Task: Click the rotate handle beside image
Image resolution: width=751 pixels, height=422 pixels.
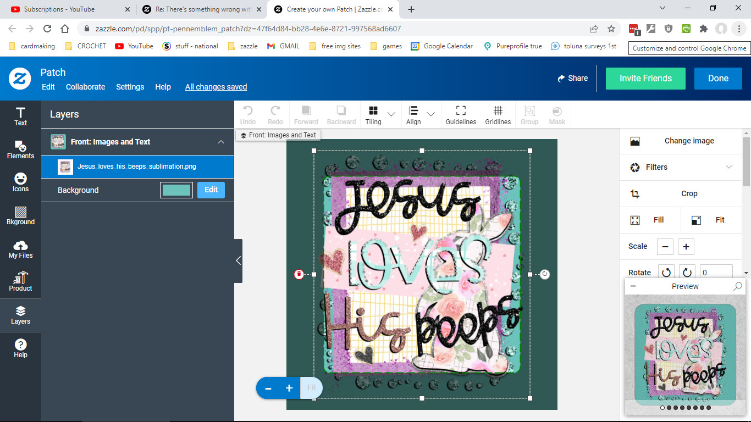Action: pyautogui.click(x=545, y=274)
